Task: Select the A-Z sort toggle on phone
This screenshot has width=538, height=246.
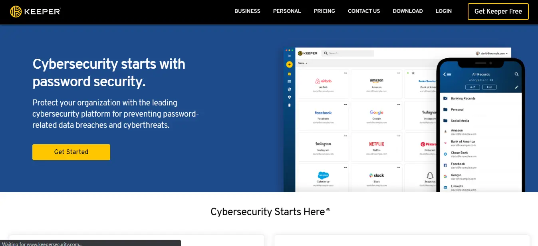Action: (x=472, y=87)
